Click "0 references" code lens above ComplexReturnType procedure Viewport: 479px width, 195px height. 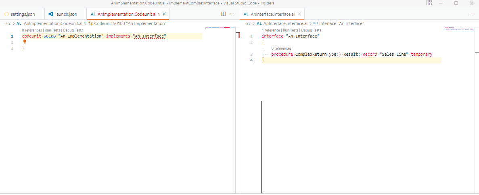point(281,48)
